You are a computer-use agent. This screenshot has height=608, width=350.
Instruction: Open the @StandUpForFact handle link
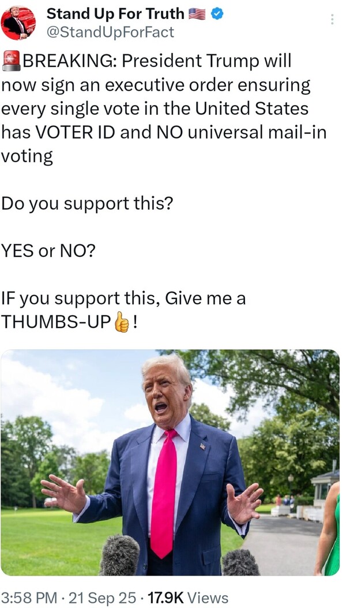110,32
